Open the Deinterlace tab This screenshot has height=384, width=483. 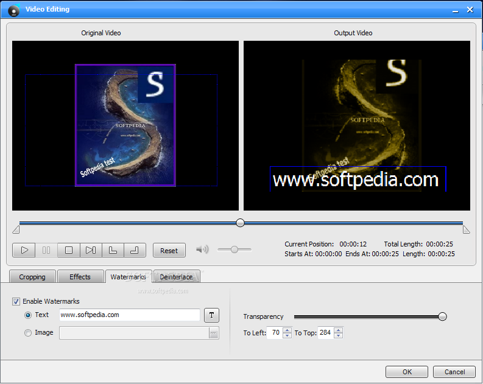176,277
